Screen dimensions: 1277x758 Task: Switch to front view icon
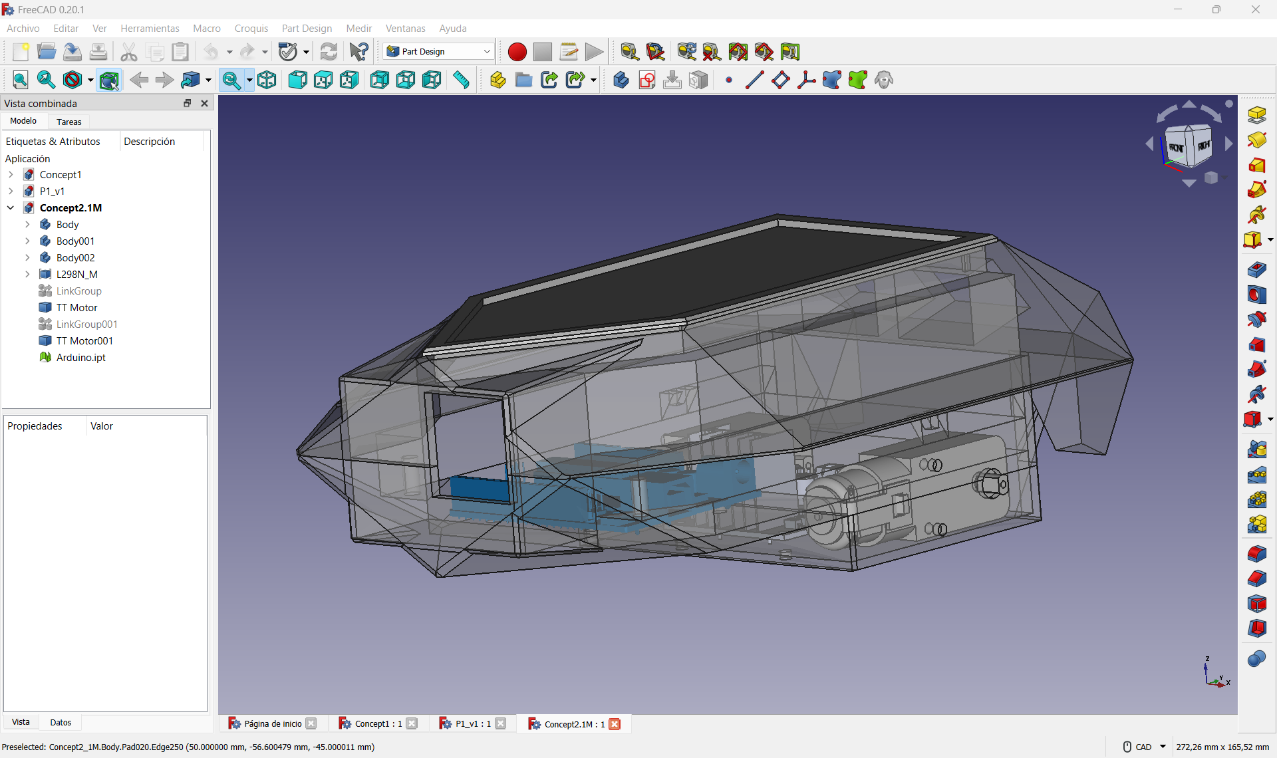pyautogui.click(x=297, y=80)
